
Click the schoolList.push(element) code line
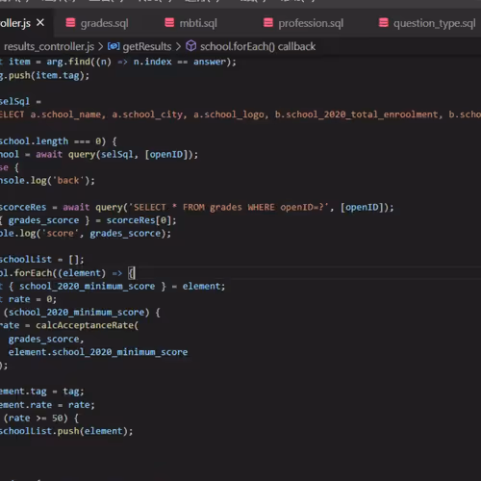[66, 431]
